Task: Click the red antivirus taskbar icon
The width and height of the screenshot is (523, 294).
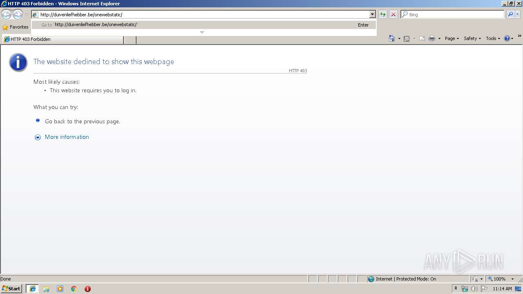Action: click(87, 289)
